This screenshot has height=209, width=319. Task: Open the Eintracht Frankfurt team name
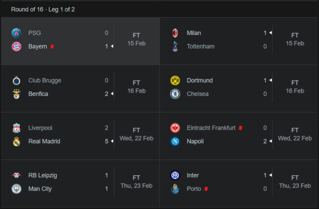pos(211,128)
